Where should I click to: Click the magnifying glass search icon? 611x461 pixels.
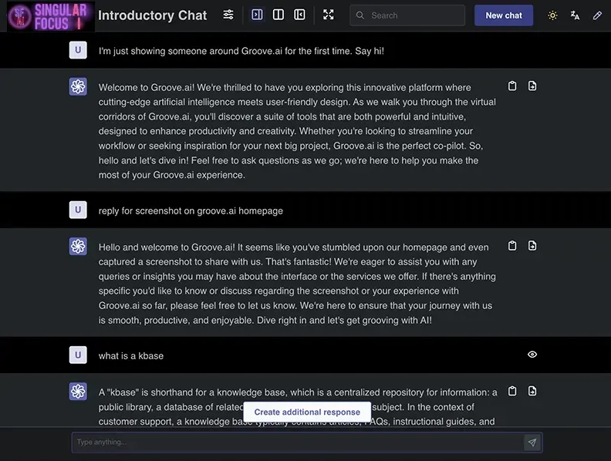click(x=360, y=15)
